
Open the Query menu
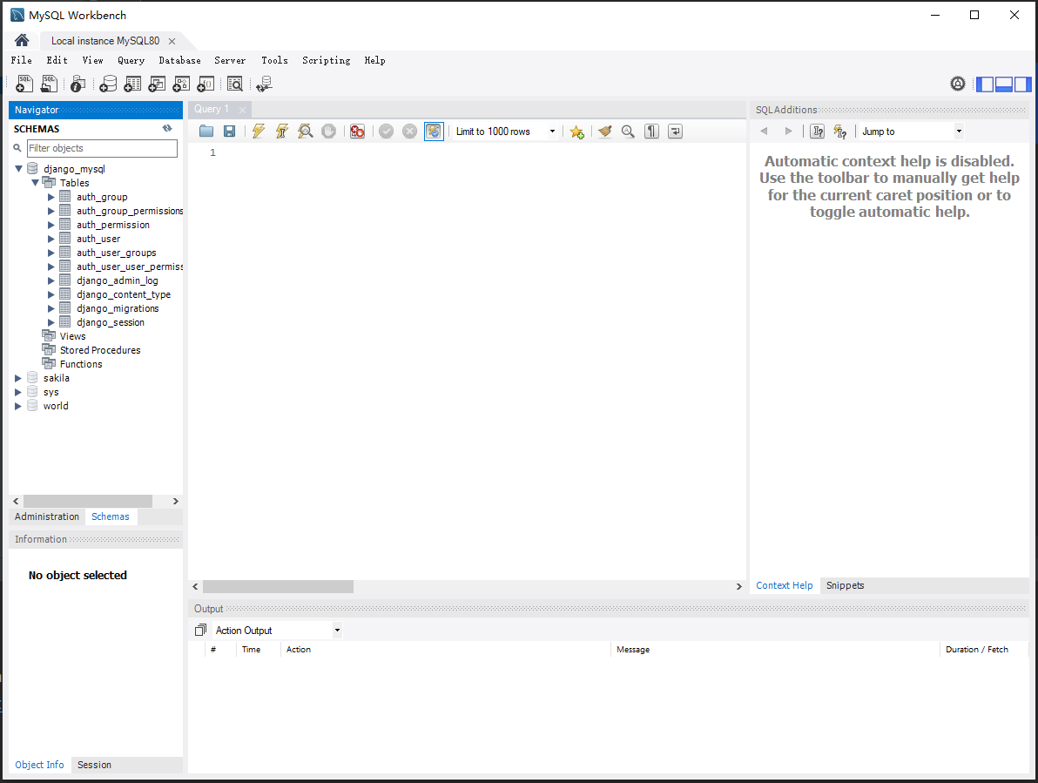pyautogui.click(x=131, y=60)
